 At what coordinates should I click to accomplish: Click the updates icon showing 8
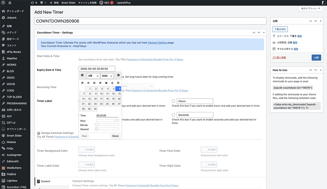click(34, 3)
